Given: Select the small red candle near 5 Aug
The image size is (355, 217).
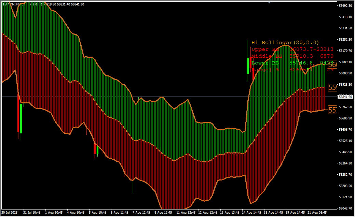Looking at the screenshot, I should click(95, 149).
